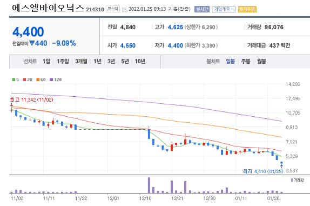Click the 실시간 real-time badge

(x=202, y=9)
